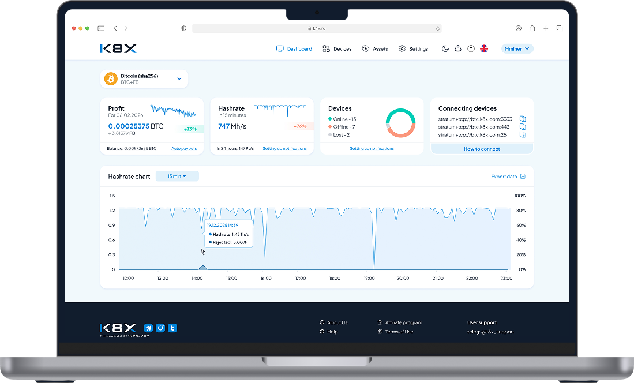This screenshot has height=383, width=634.
Task: Open the Instagram icon in the footer
Action: pos(161,328)
